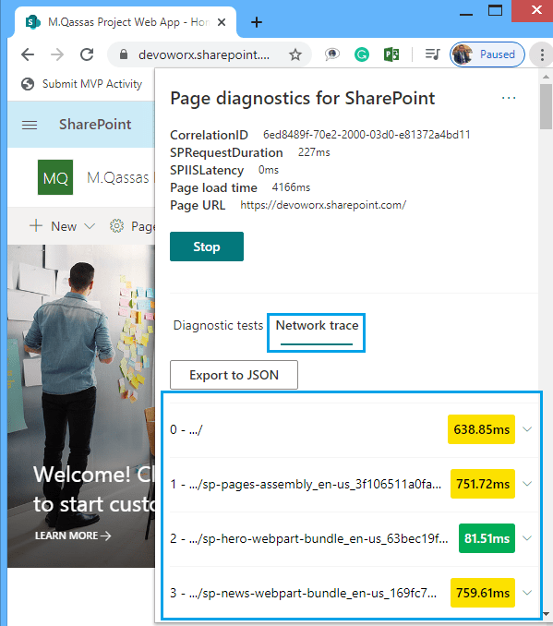Click the Page details gear icon
Image resolution: width=553 pixels, height=626 pixels.
(116, 226)
